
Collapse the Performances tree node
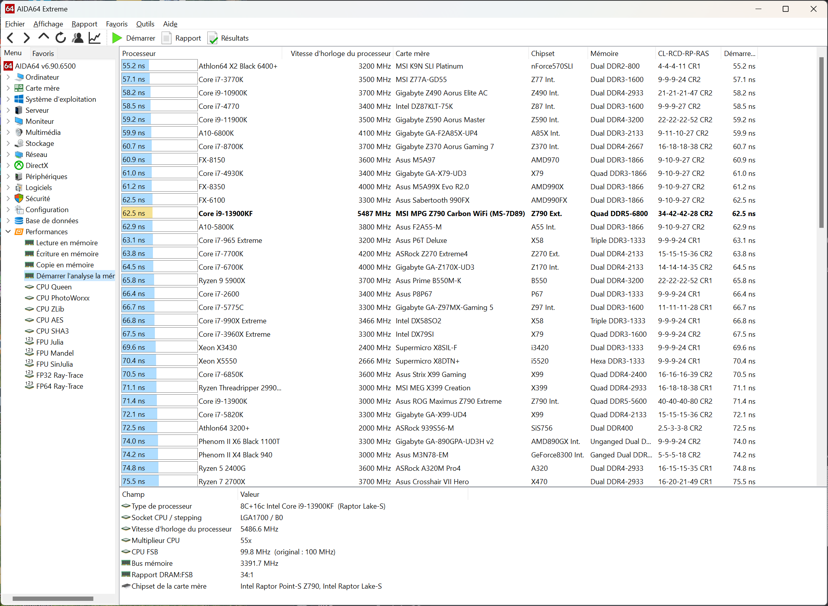pos(8,232)
